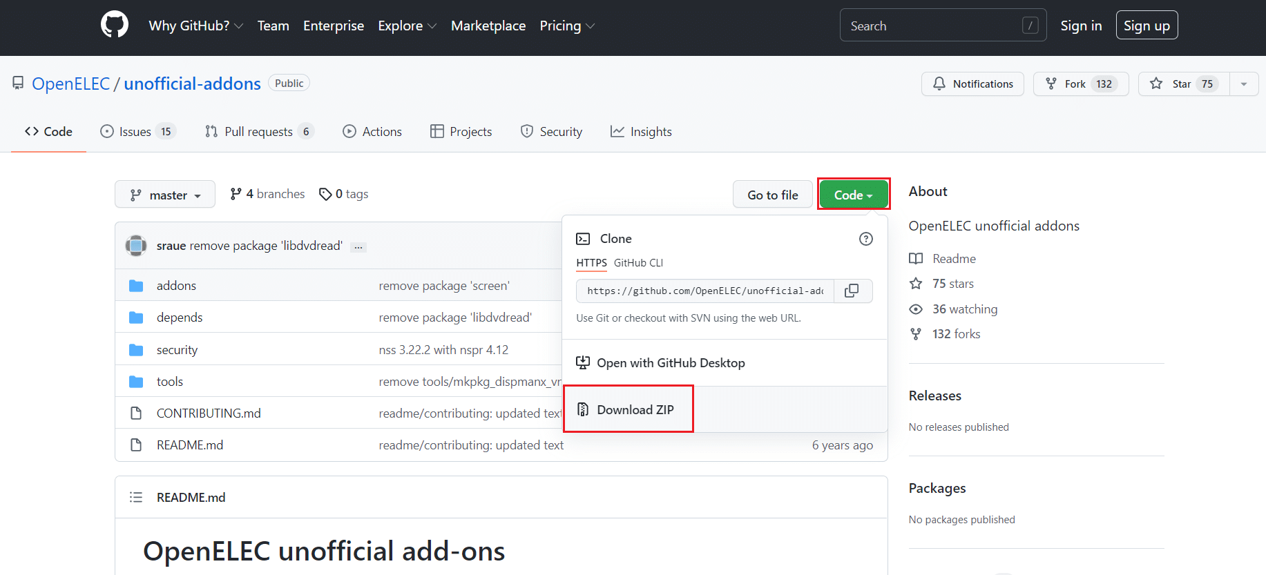Click the Clone help question mark icon

click(865, 239)
